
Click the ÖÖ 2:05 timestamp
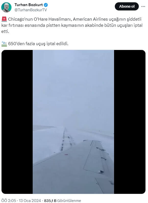click(8, 201)
